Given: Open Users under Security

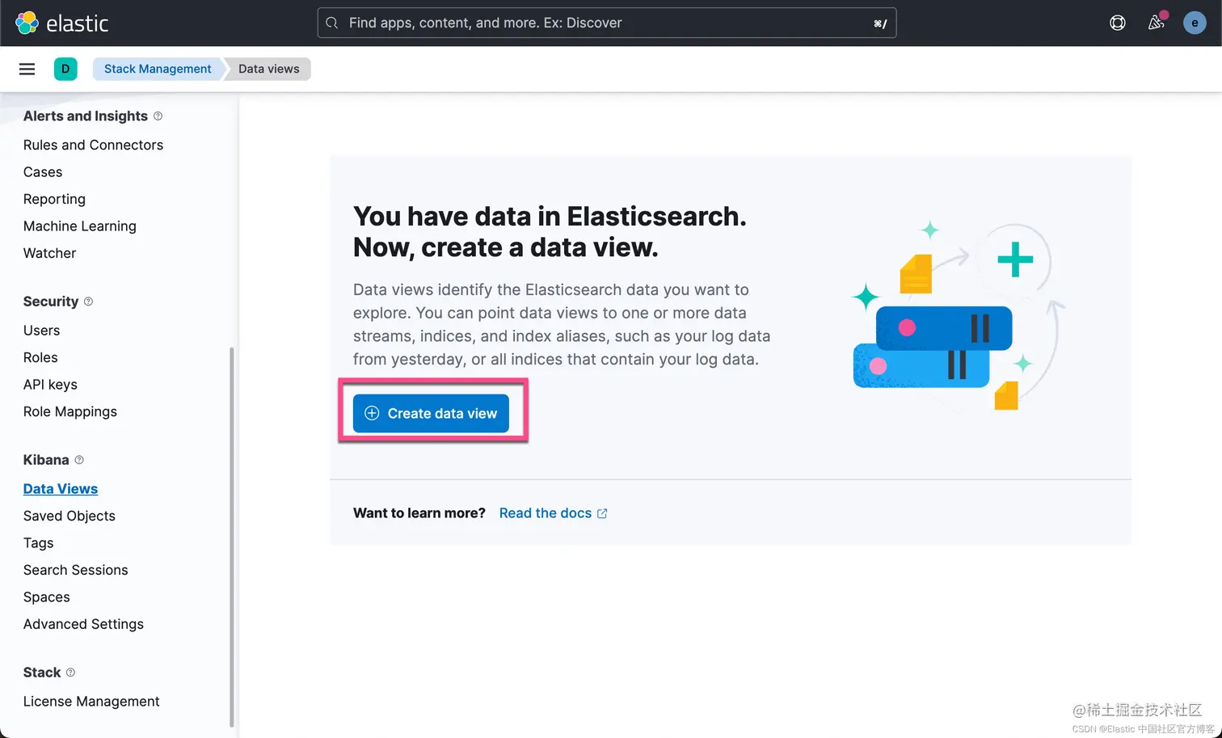Looking at the screenshot, I should pyautogui.click(x=41, y=331).
